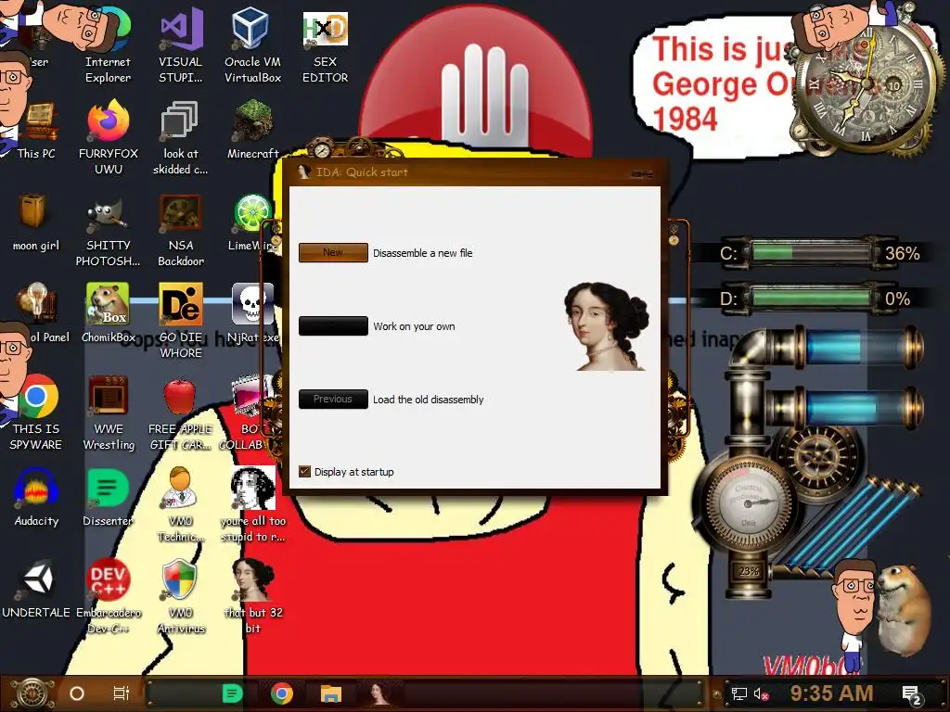Click the muted volume tray icon
This screenshot has width=950, height=712.
tap(761, 693)
